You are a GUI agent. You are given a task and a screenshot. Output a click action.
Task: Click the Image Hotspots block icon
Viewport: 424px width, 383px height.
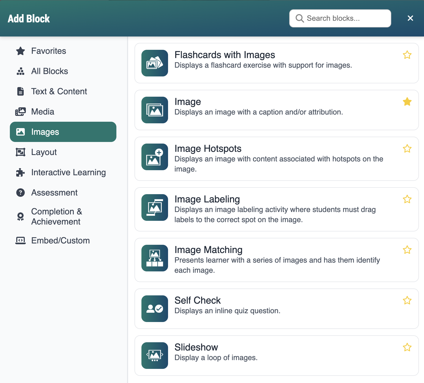155,157
